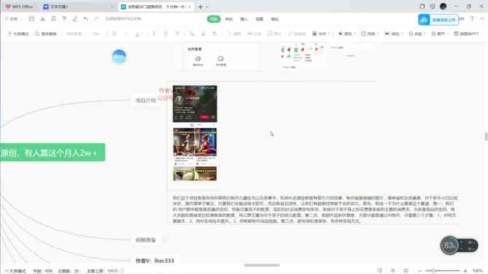Open the ribbon tab right of 插入
Screen dimensions: 488x274
click(260, 19)
